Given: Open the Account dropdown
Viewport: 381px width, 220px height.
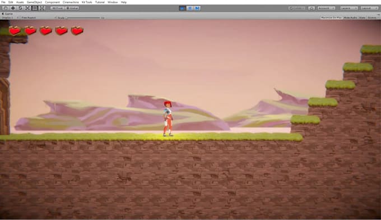Looking at the screenshot, I should 326,8.
